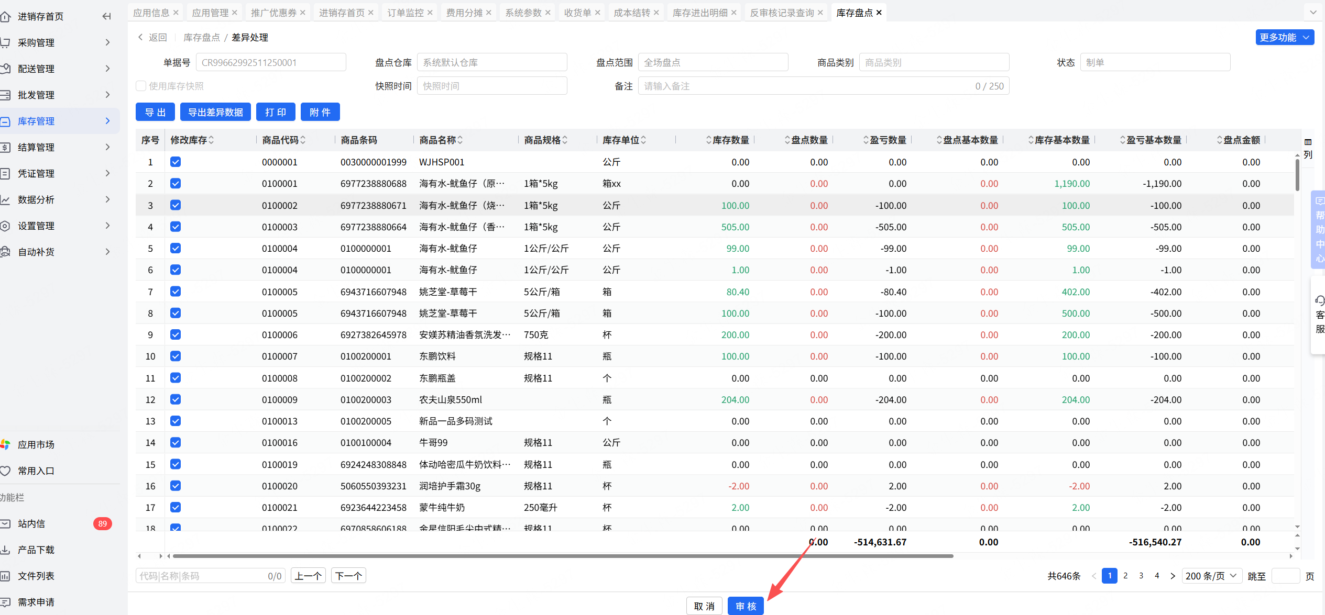Open the 更多功能 dropdown

(x=1284, y=38)
